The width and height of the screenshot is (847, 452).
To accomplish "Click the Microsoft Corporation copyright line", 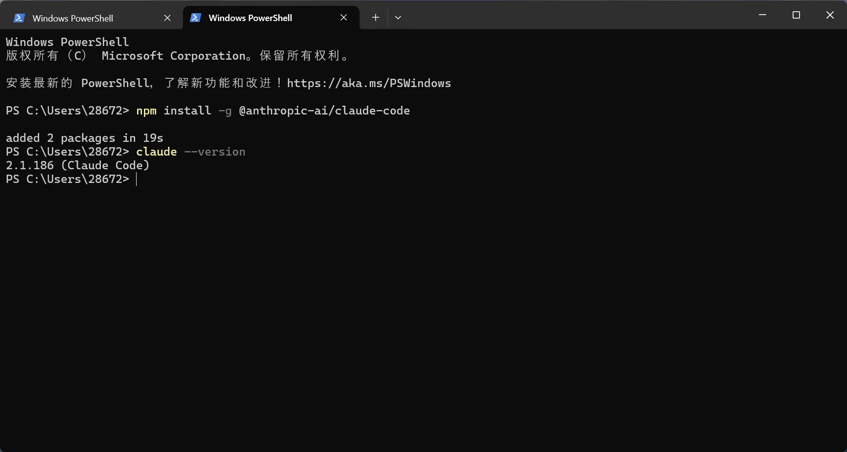I will [178, 56].
